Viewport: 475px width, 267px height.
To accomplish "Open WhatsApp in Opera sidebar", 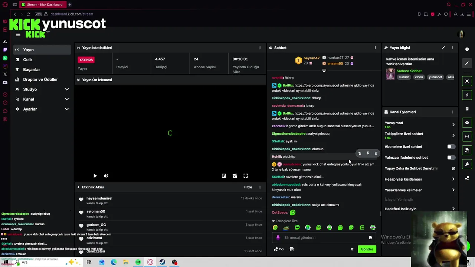I will (x=5, y=58).
